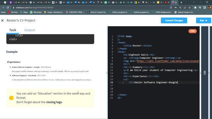Open the HTML Background I... bookmark

pos(162,12)
